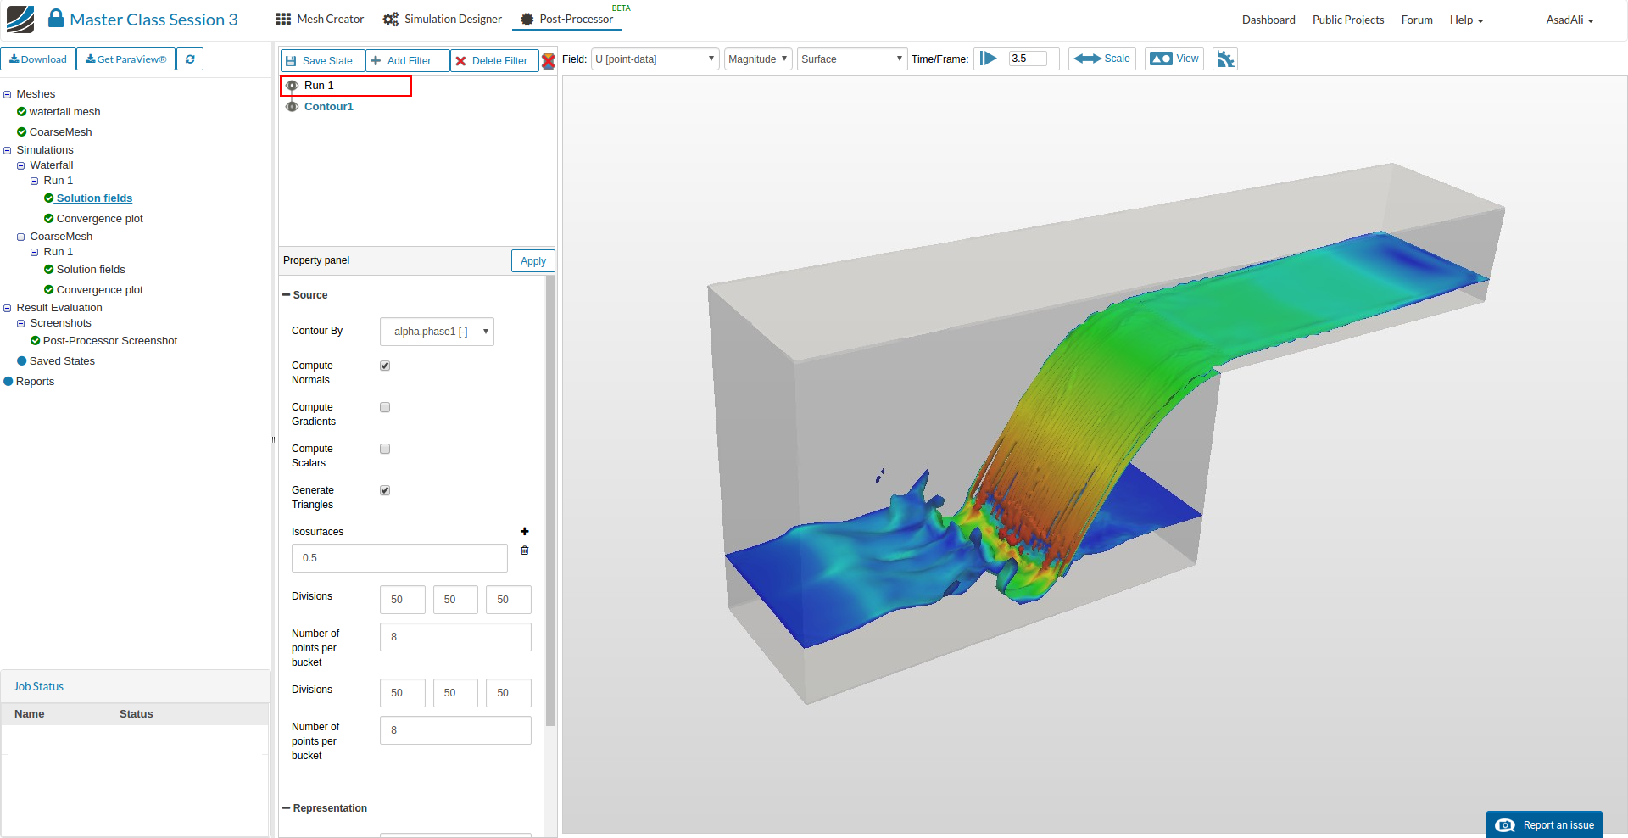Click the red X icon next to Delete Filter
This screenshot has height=838, width=1628.
click(x=549, y=61)
